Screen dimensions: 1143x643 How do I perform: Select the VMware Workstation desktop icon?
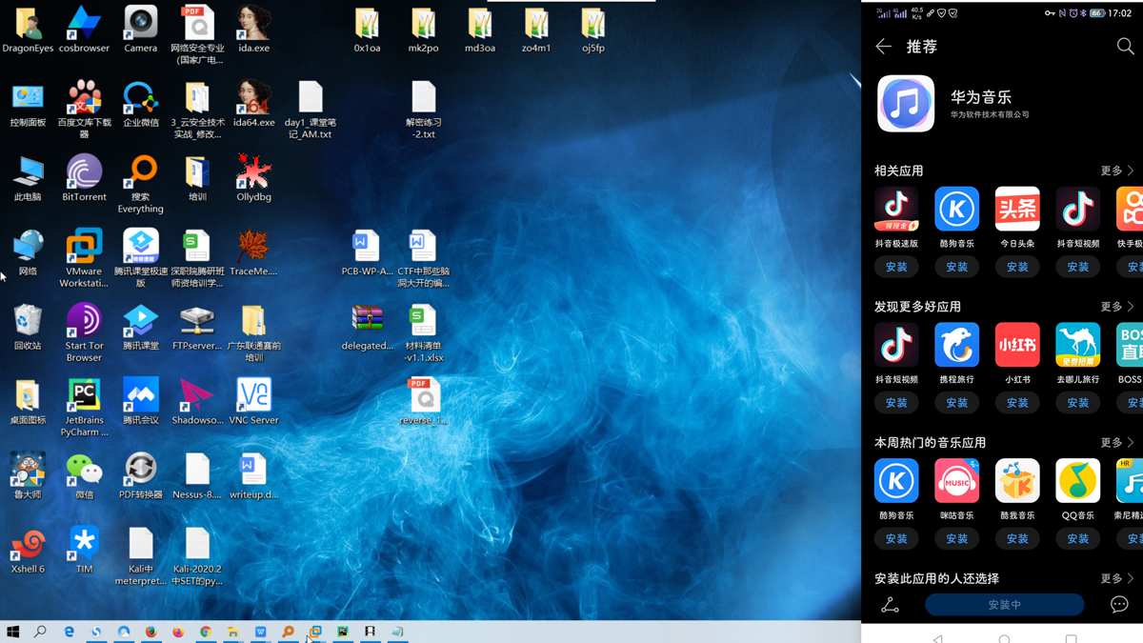pos(84,258)
